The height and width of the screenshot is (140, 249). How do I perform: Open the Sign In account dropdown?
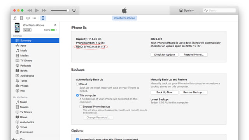[x=187, y=10]
